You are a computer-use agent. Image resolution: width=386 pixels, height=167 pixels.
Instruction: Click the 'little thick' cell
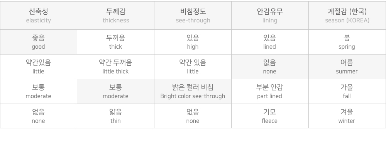tap(116, 67)
